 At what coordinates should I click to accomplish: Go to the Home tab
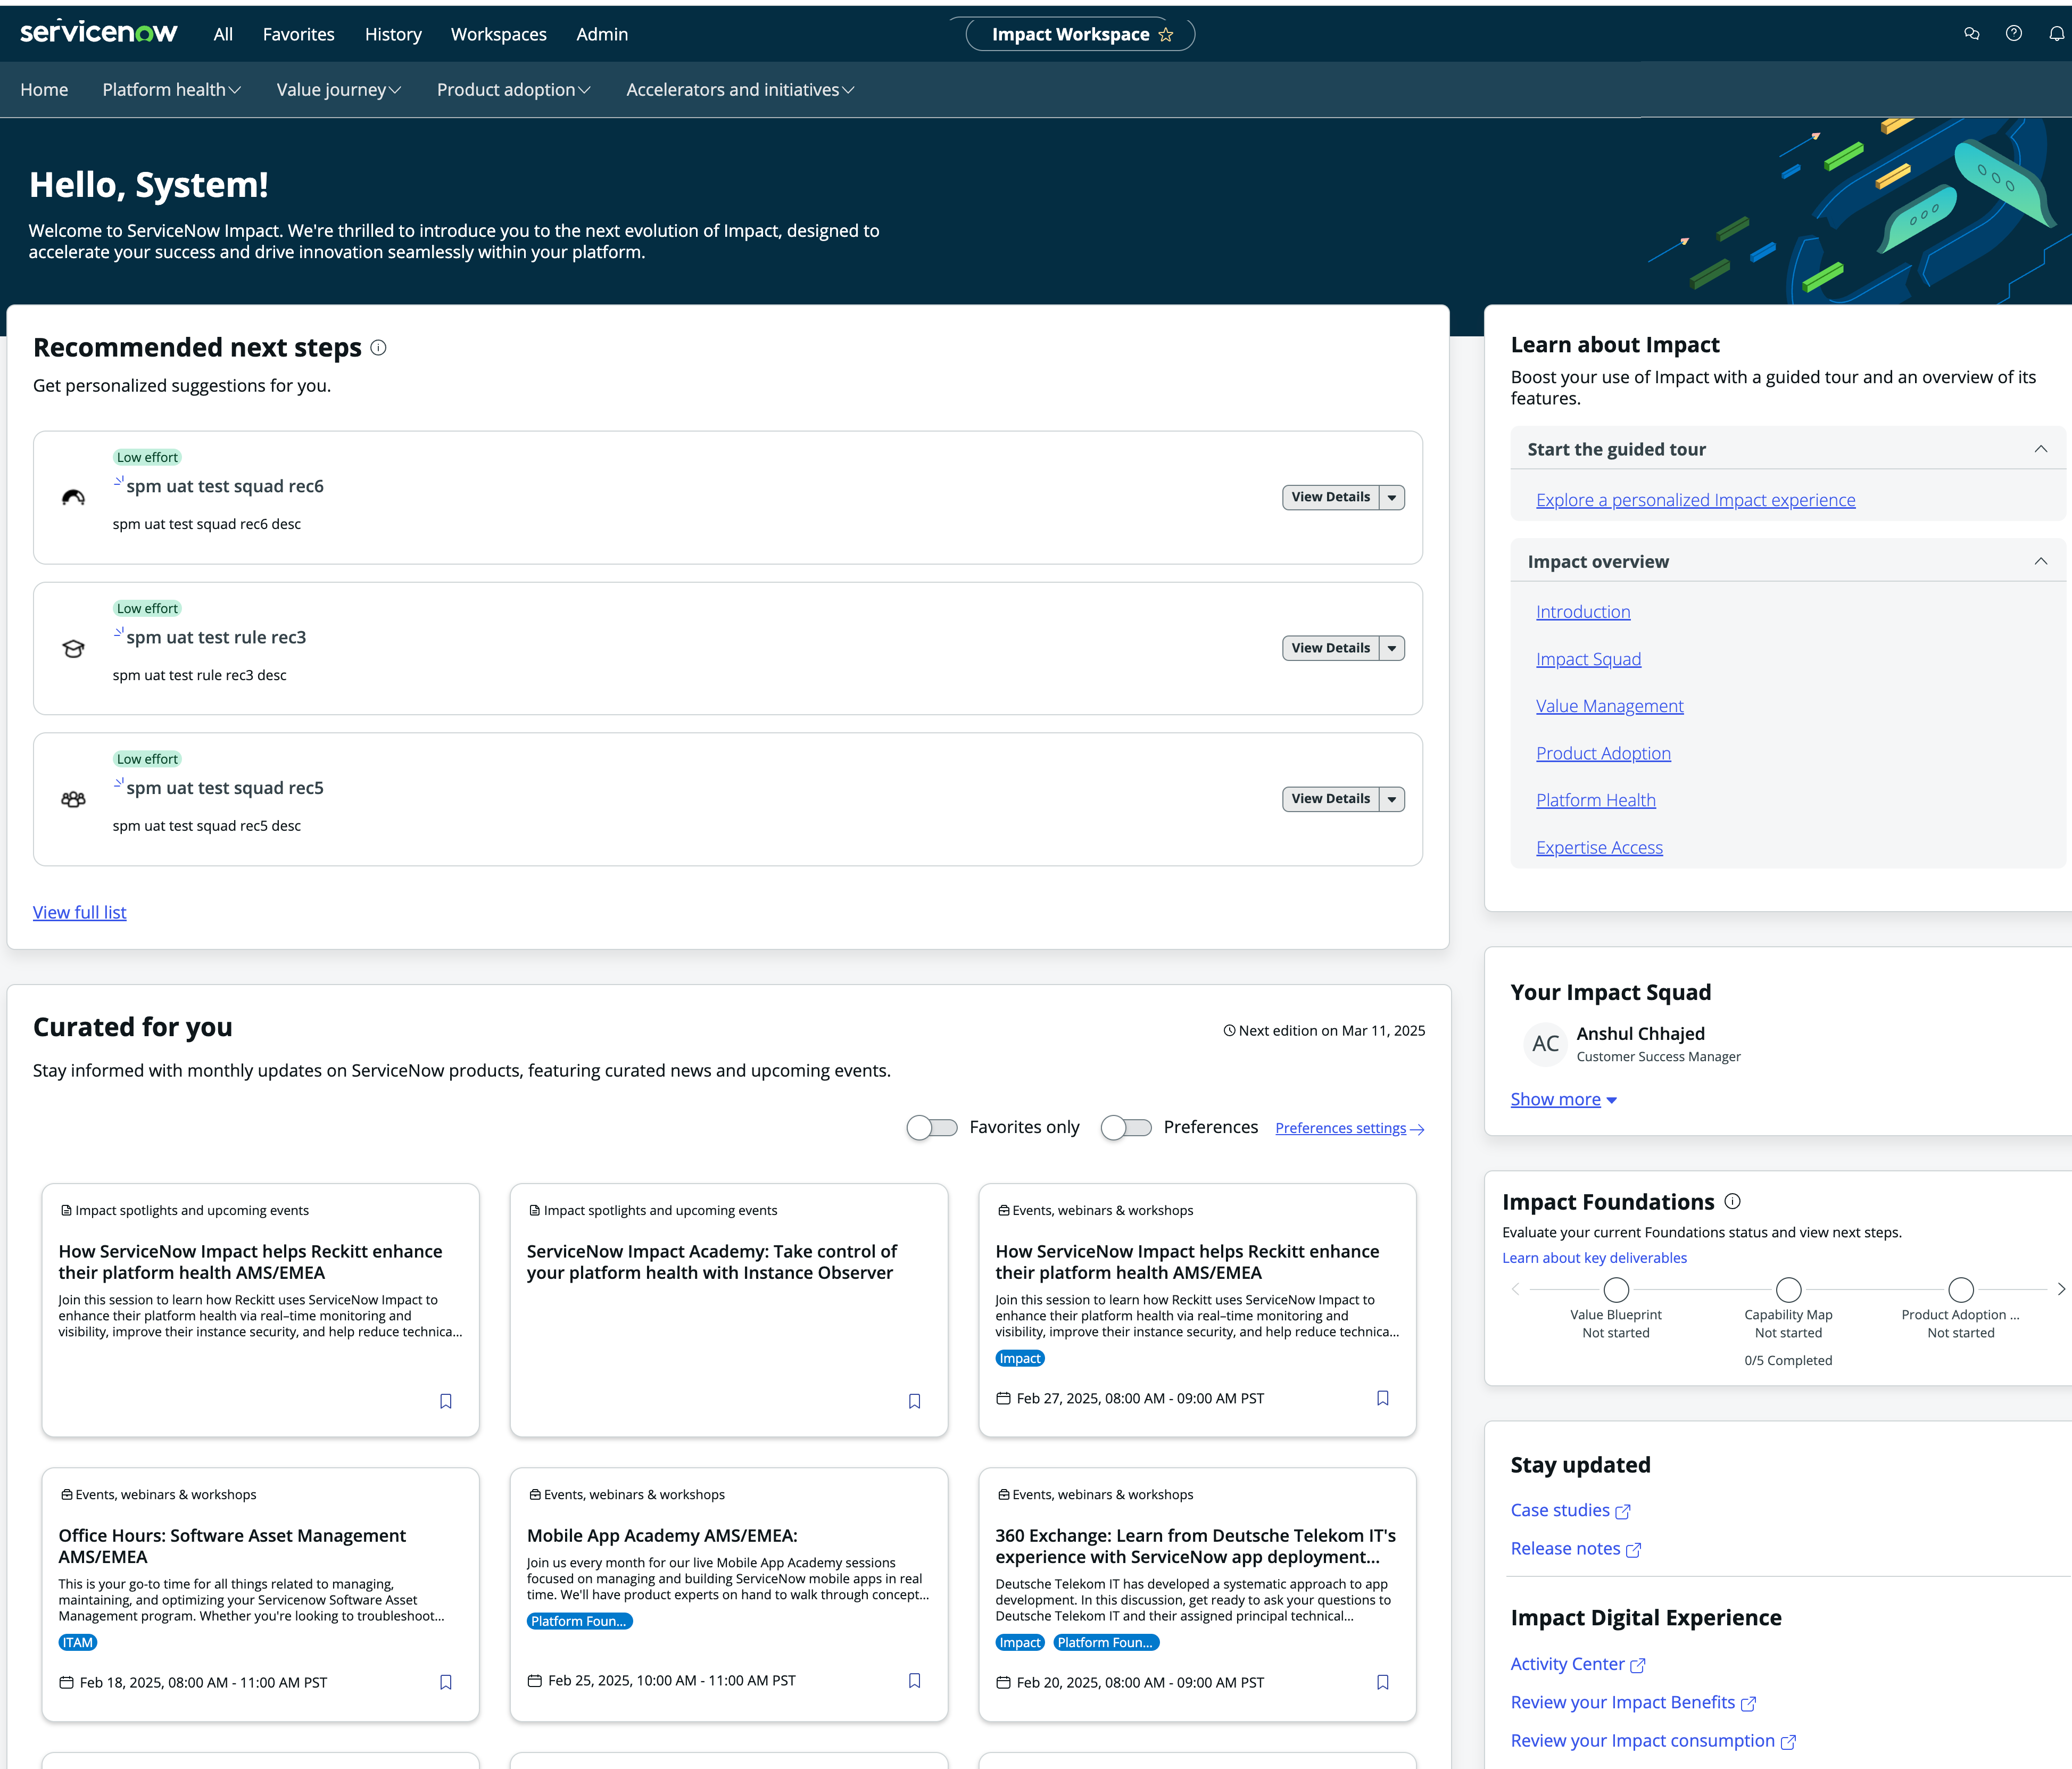click(44, 90)
